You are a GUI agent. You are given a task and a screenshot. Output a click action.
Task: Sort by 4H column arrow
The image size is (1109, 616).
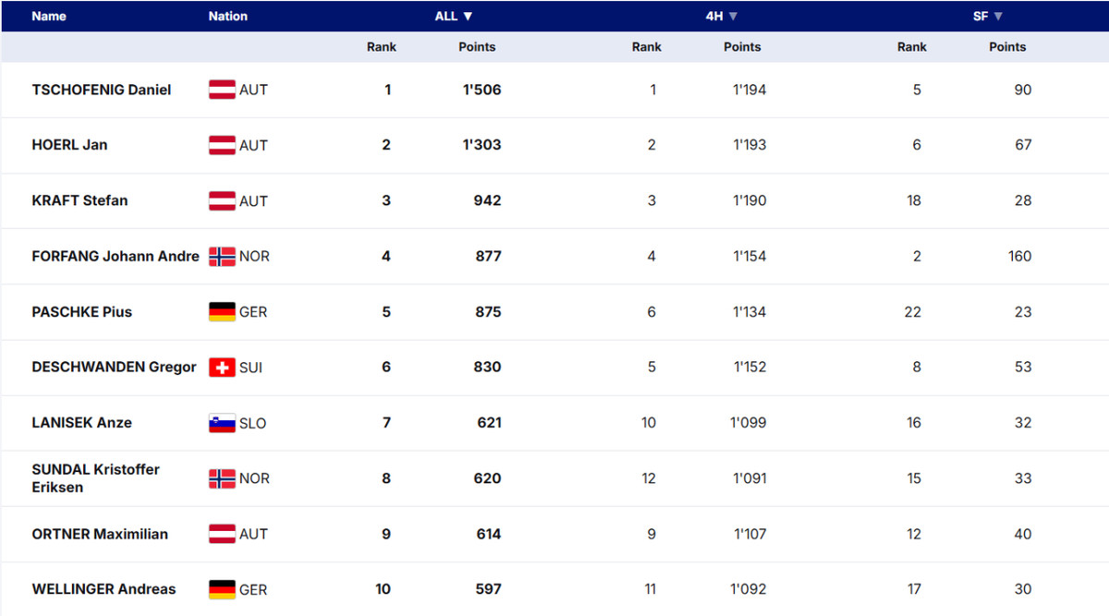coord(733,17)
